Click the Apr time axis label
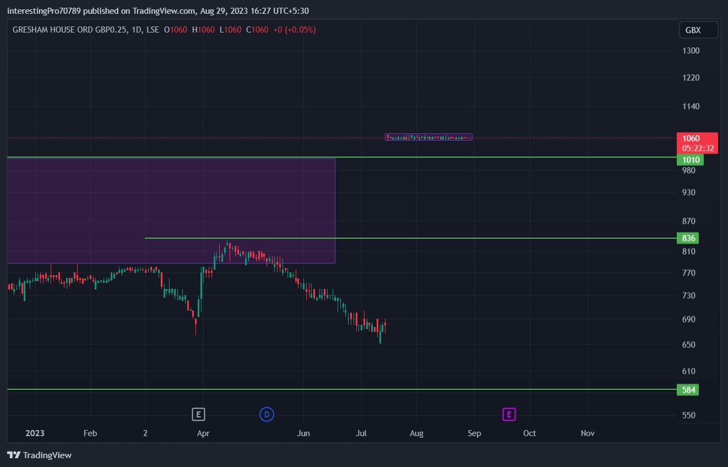This screenshot has height=467, width=728. point(203,433)
